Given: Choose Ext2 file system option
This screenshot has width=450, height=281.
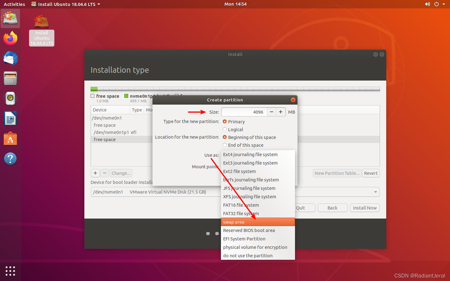Looking at the screenshot, I should 258,171.
